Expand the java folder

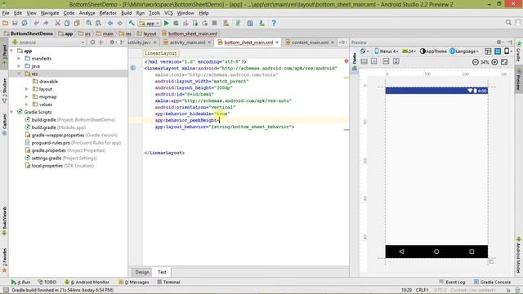(20, 66)
